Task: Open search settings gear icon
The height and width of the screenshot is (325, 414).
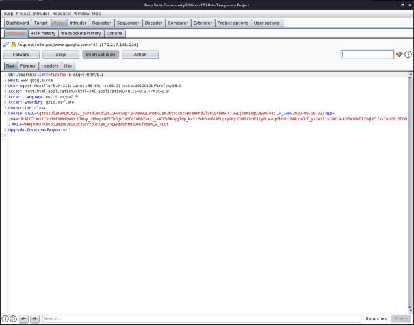Action: 14,318
